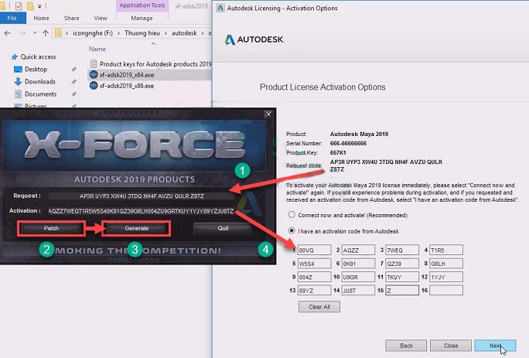Click the back arrow in File Explorer
This screenshot has height=358, width=529.
click(8, 33)
